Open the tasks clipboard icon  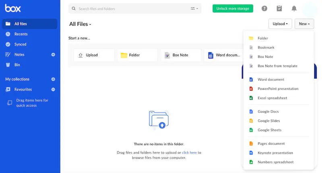(x=279, y=8)
